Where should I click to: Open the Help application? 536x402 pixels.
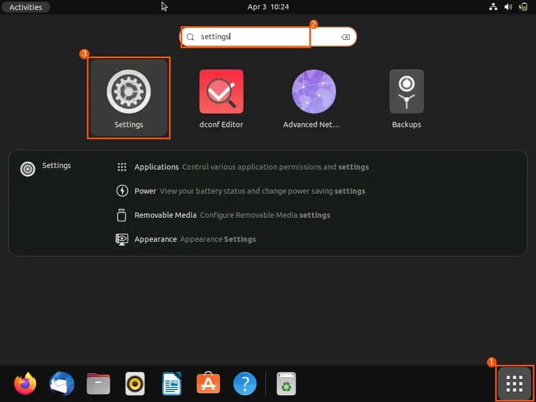(244, 384)
